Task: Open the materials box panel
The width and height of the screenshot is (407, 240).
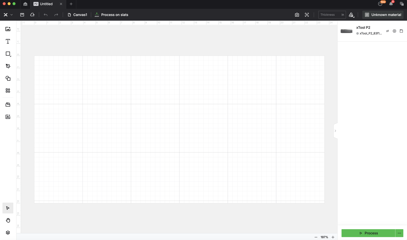Action: coord(8,104)
